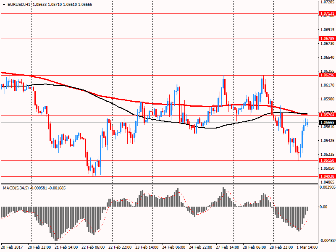Click the 1.06540 value on price scale
Viewport: 336px width, 252px height.
327,57
